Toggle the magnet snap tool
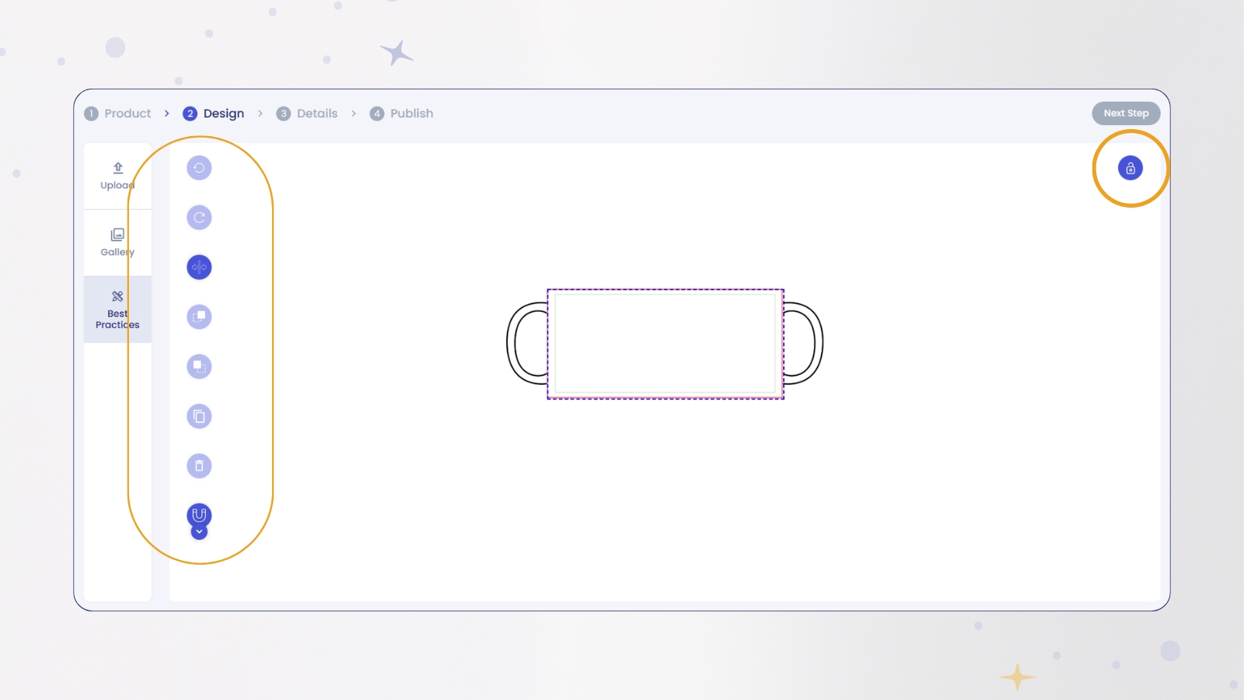This screenshot has width=1244, height=700. coord(199,514)
